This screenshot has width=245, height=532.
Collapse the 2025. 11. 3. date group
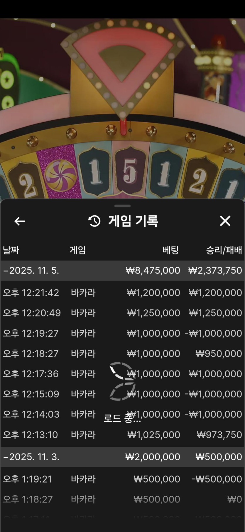tap(123, 457)
